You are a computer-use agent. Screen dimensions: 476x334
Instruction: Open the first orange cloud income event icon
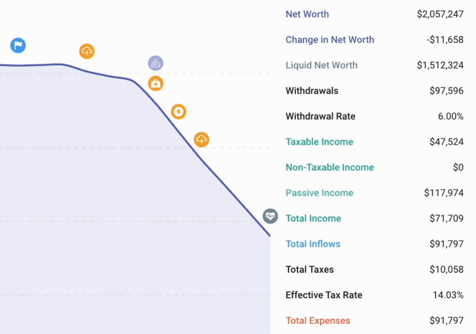point(87,51)
